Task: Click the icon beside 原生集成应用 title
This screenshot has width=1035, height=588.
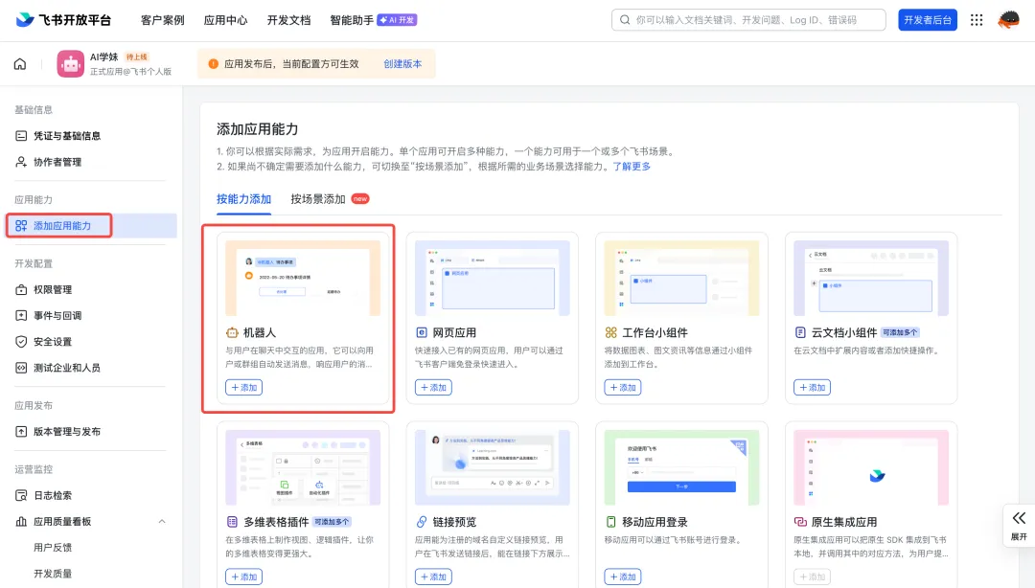Action: [x=800, y=522]
